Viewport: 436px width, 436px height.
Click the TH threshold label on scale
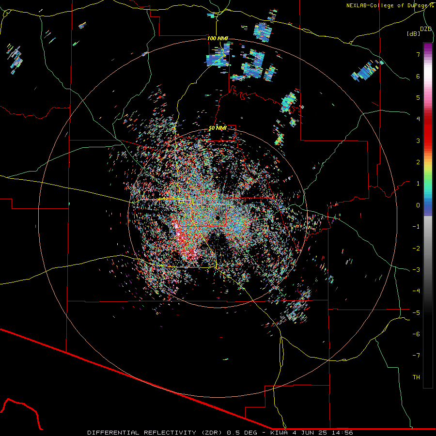click(x=416, y=377)
